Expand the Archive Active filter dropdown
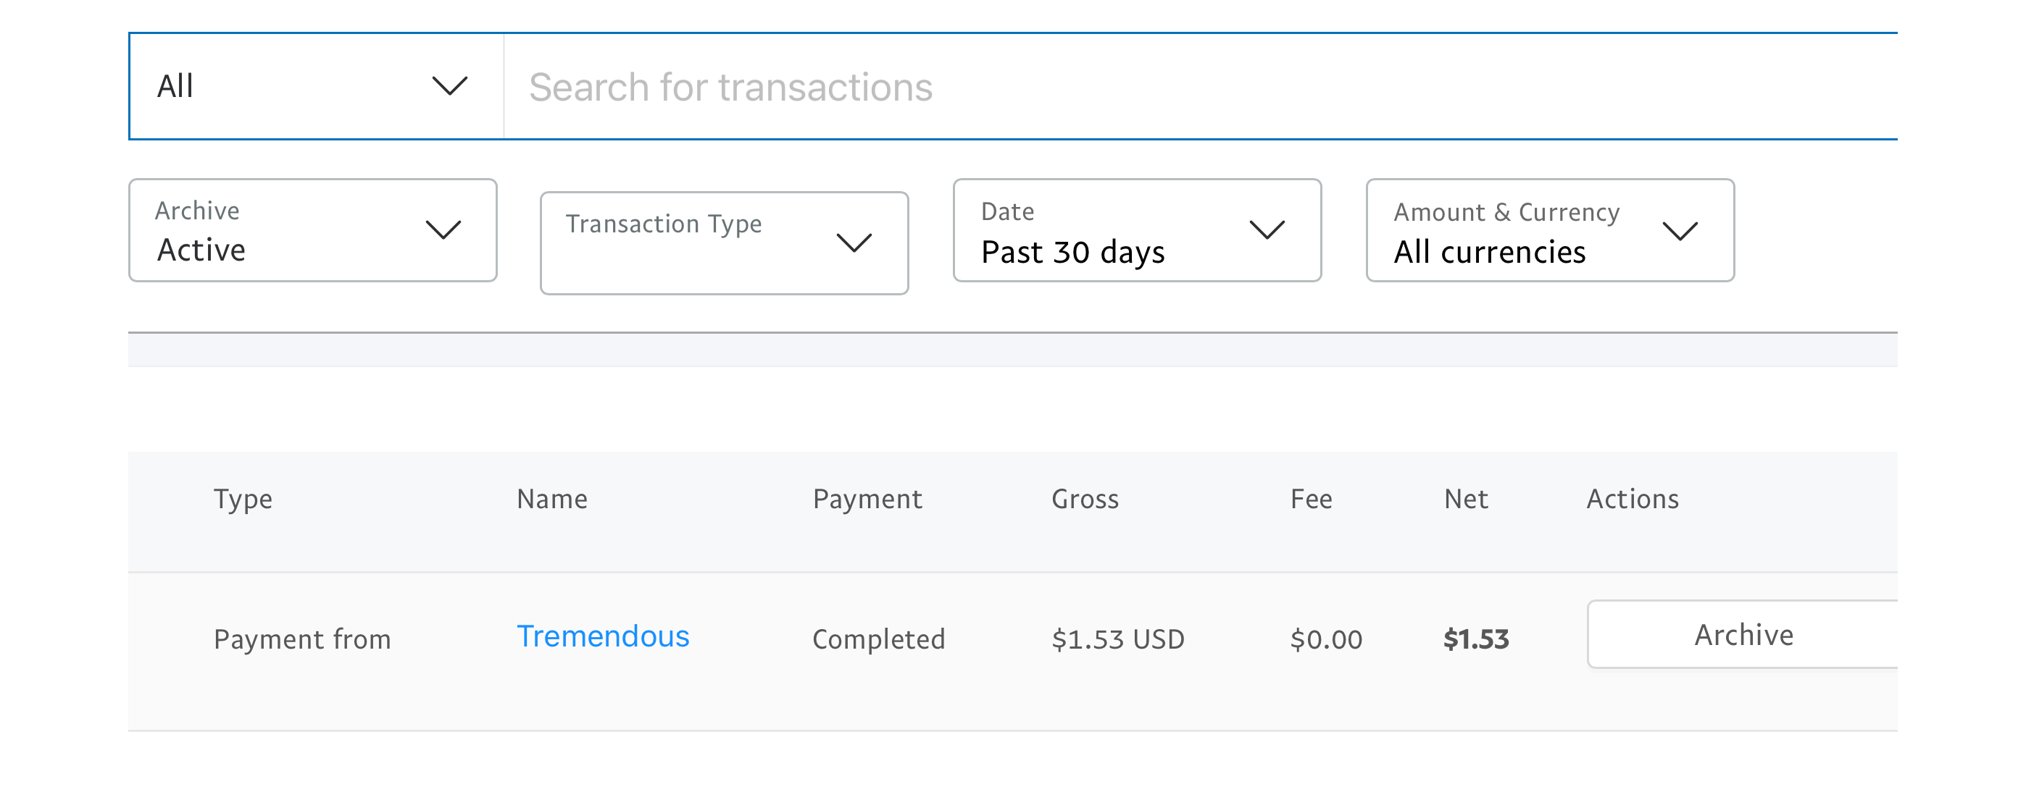This screenshot has height=792, width=2026. (x=313, y=230)
